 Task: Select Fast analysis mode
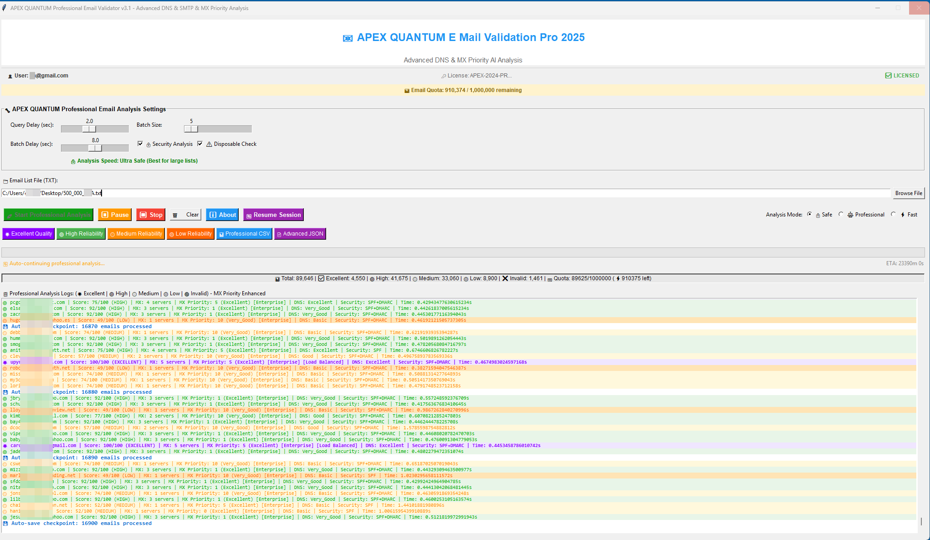[x=893, y=214]
